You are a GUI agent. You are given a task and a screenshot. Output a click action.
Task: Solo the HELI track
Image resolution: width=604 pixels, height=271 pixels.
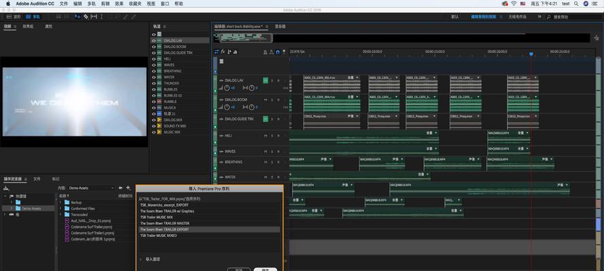(272, 135)
